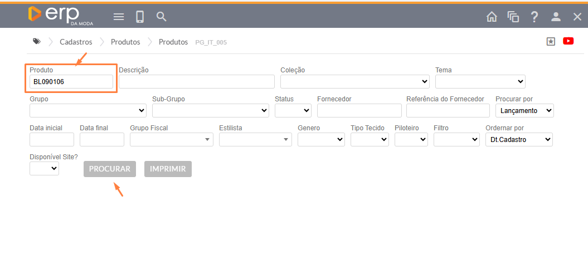The height and width of the screenshot is (279, 588).
Task: Open the Procurar por Lançamento dropdown
Action: point(524,111)
